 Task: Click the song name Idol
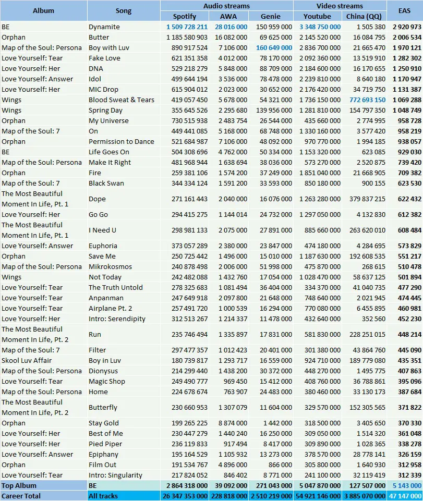coord(94,79)
